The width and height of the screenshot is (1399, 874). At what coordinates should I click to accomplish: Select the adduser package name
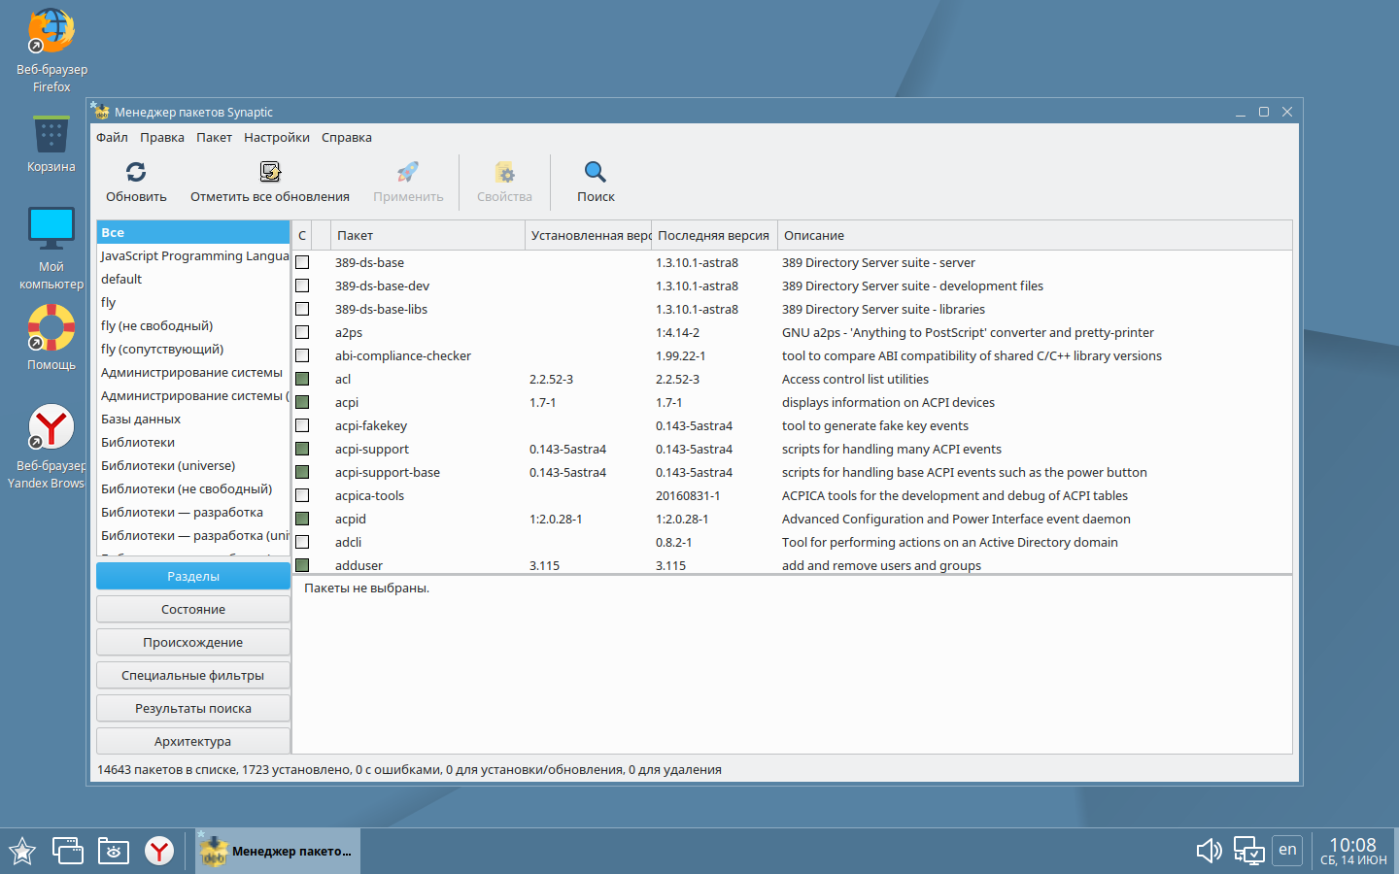(x=358, y=565)
